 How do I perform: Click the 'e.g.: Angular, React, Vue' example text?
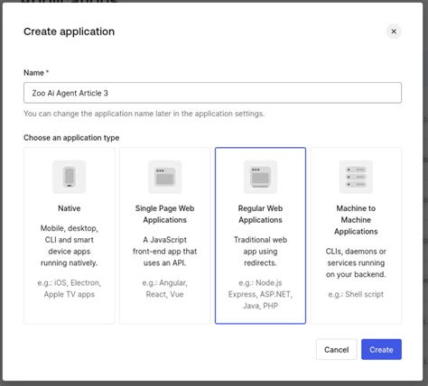(164, 289)
